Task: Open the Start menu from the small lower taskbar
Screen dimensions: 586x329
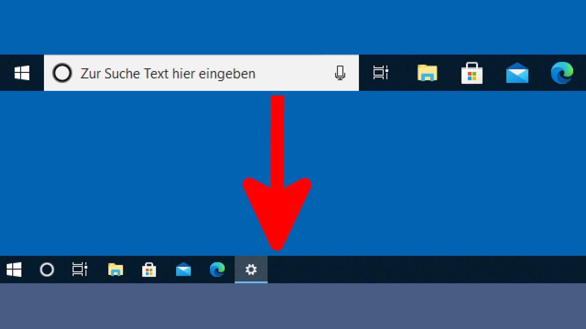Action: click(14, 269)
